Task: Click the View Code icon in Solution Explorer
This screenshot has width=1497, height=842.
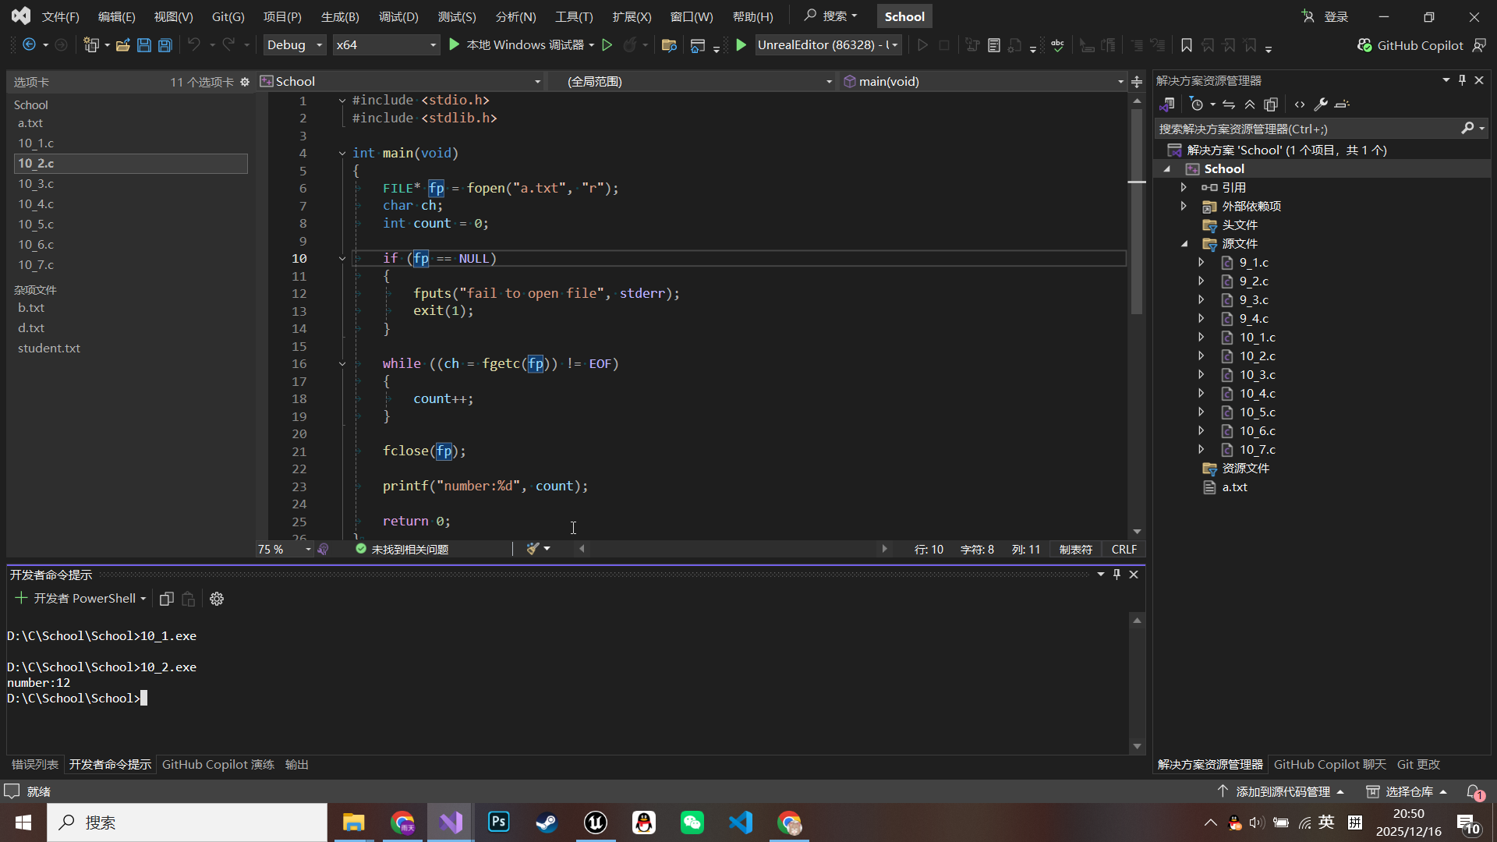Action: point(1300,104)
